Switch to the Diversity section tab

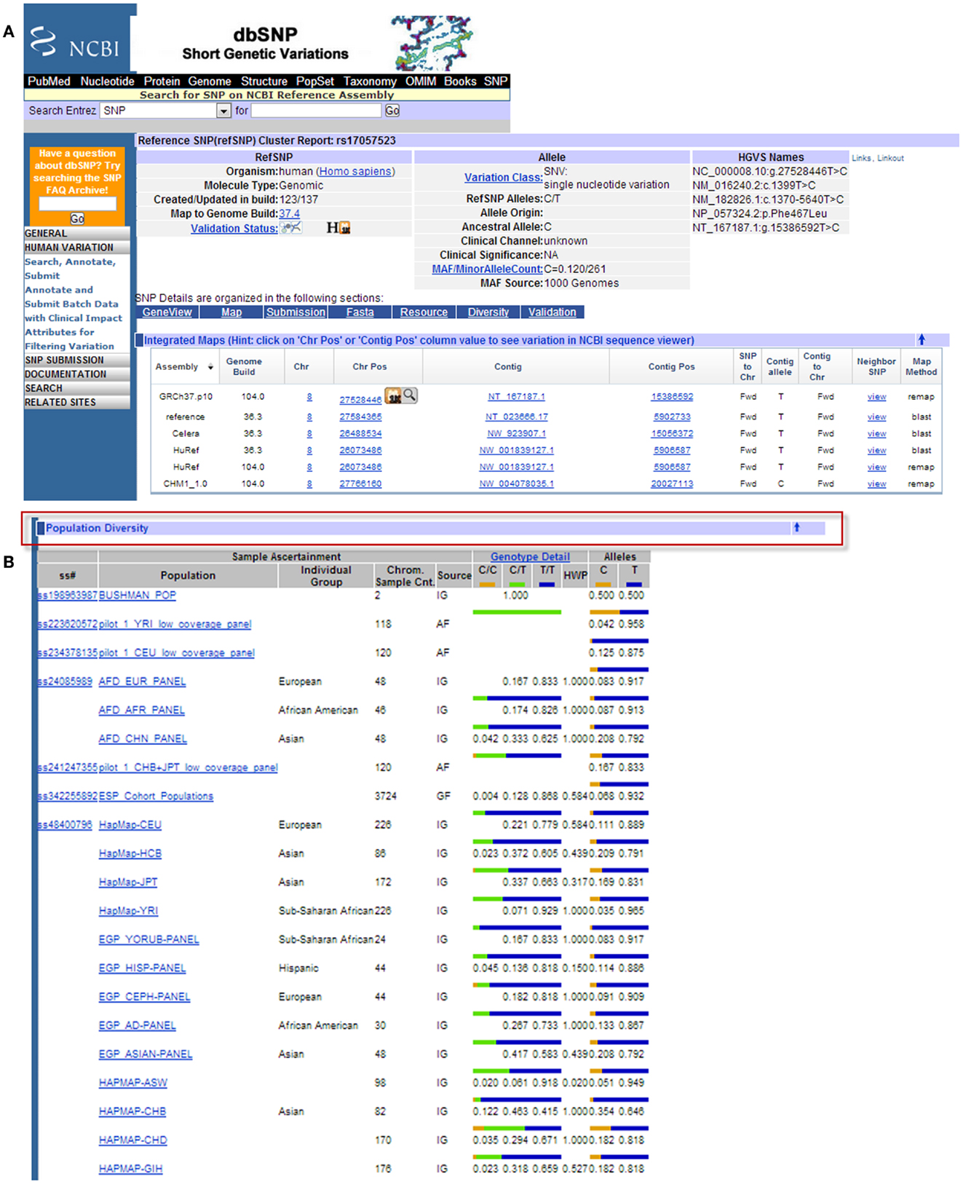(x=488, y=312)
